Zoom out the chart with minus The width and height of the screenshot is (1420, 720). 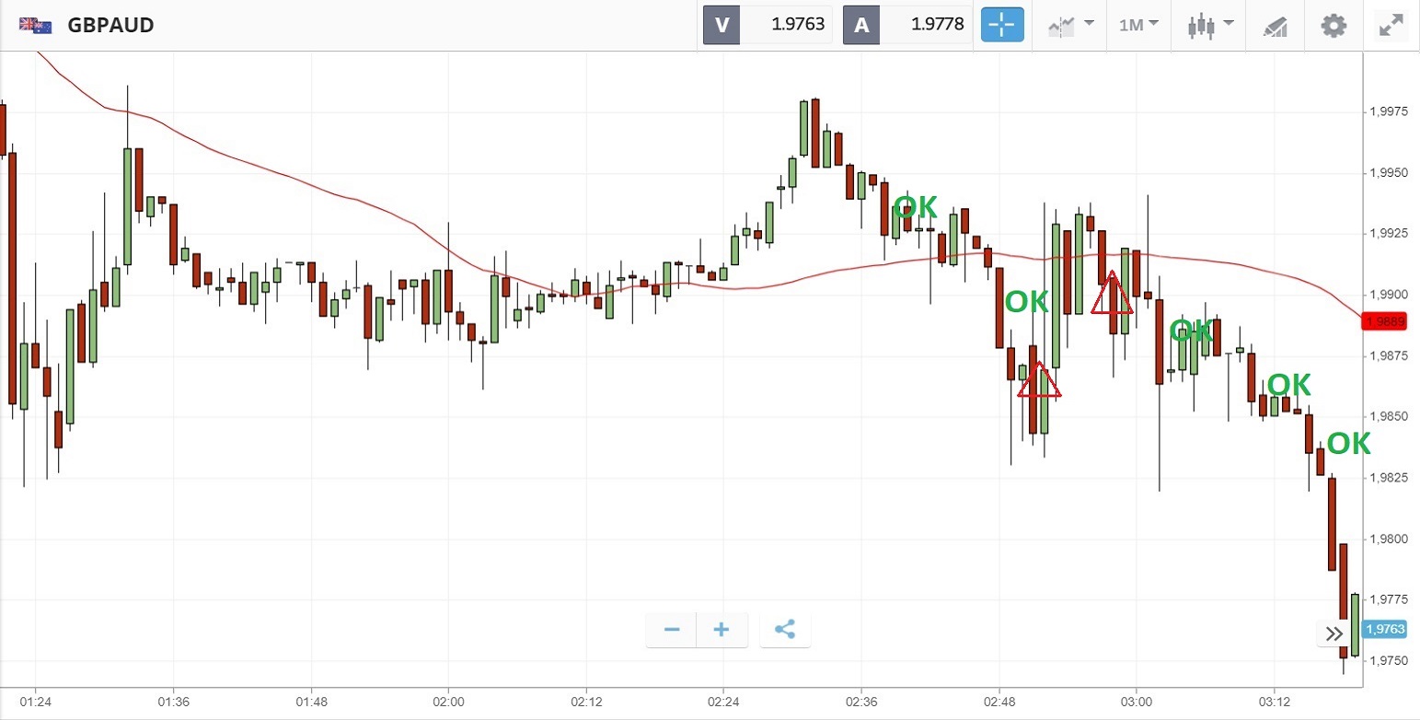pyautogui.click(x=672, y=630)
